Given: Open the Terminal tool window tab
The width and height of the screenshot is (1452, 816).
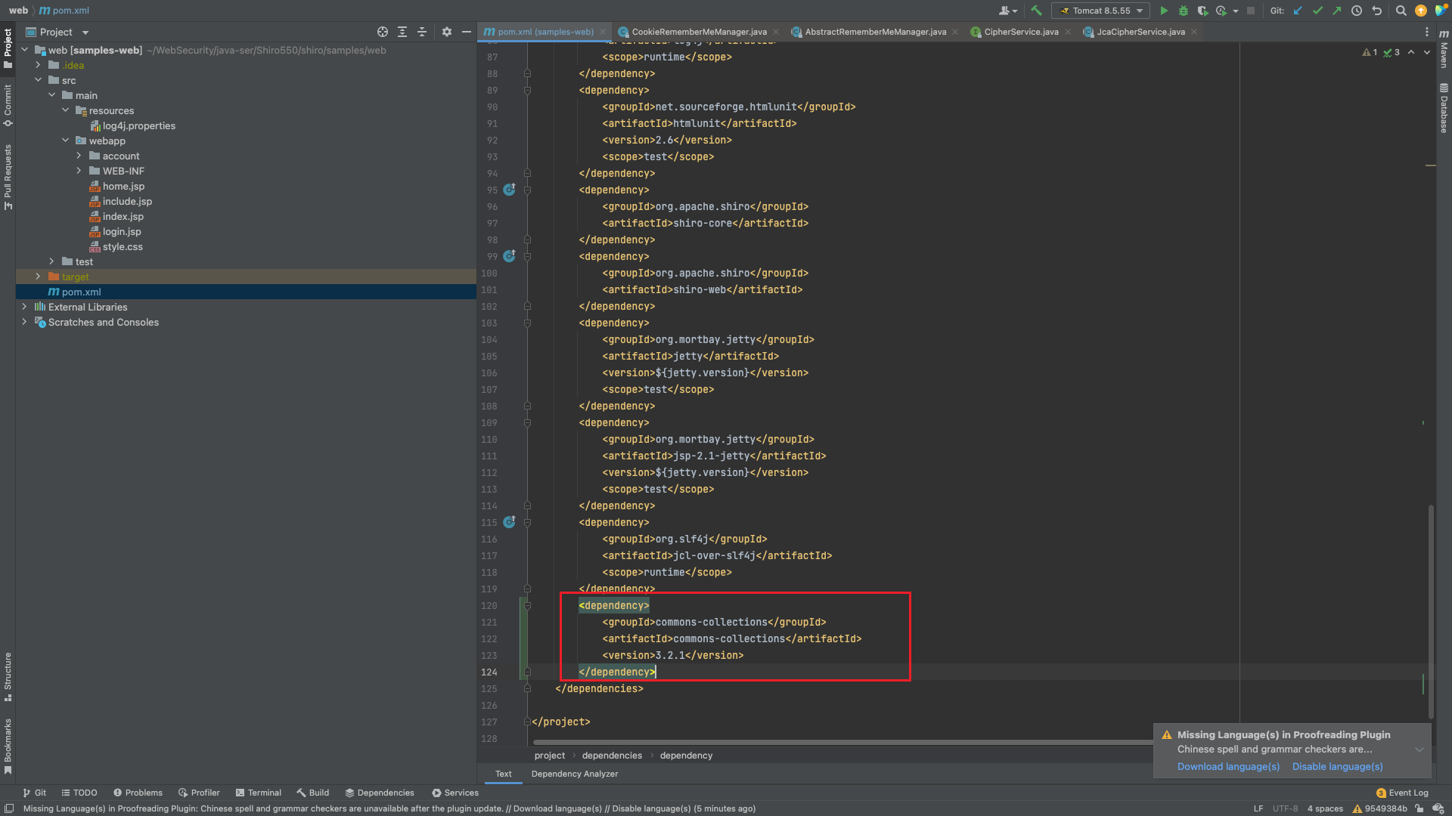Looking at the screenshot, I should tap(258, 793).
